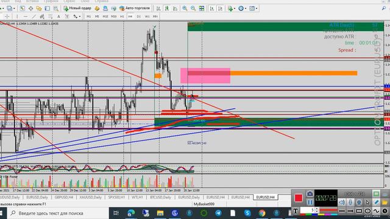390x219 pixels.
Task: Click the search magnifier in the toolbar
Action: pyautogui.click(x=384, y=9)
